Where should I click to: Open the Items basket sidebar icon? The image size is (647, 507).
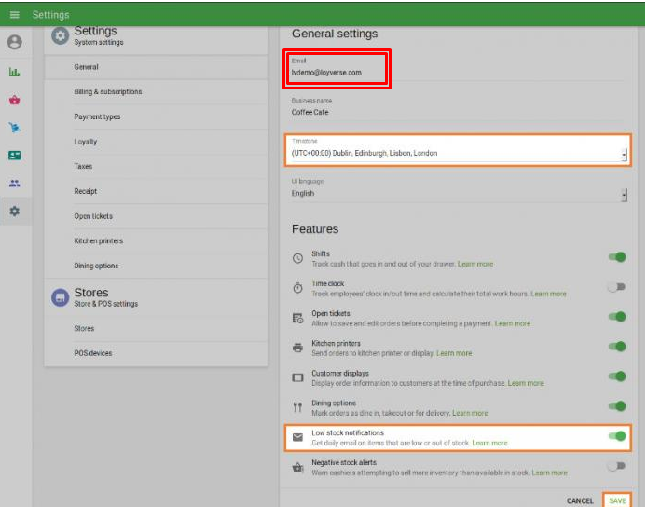pyautogui.click(x=14, y=100)
